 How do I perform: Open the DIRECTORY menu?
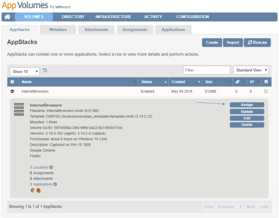[73, 17]
